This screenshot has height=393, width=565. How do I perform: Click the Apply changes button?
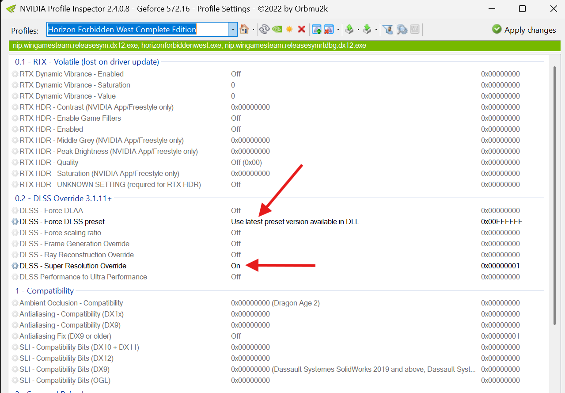(x=524, y=30)
